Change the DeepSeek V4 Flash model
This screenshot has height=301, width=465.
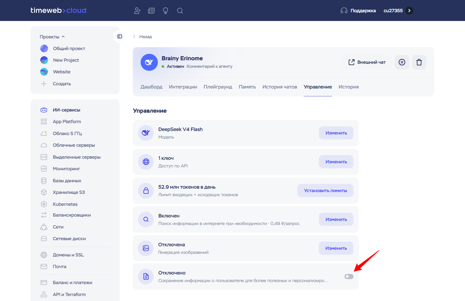(336, 133)
